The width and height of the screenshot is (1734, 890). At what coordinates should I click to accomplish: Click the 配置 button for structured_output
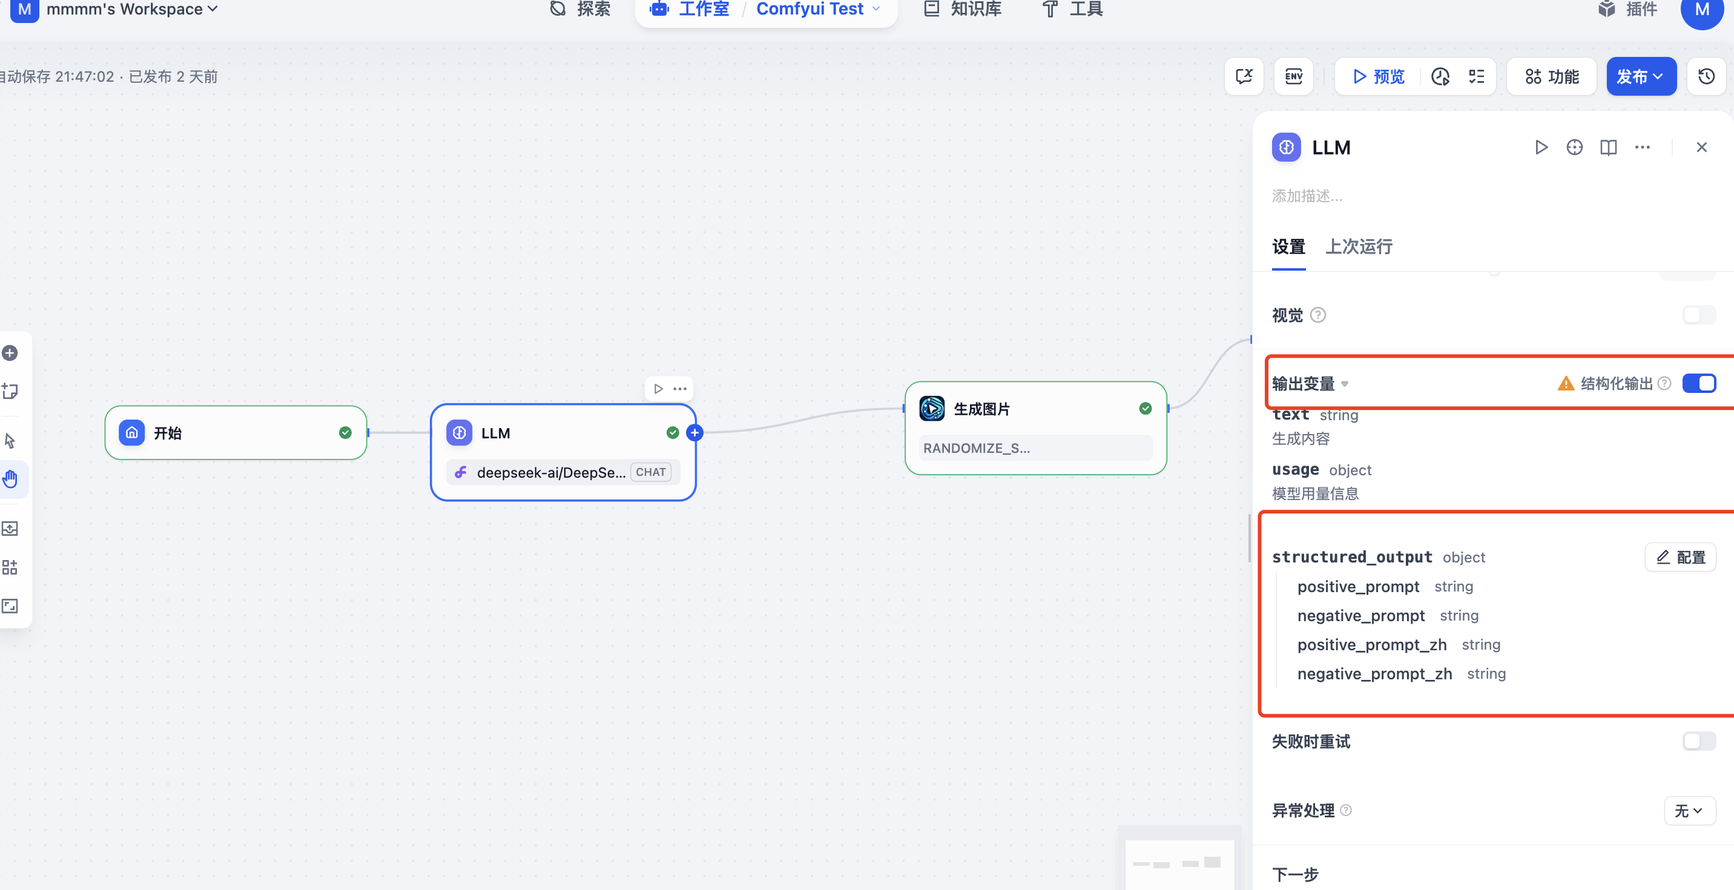coord(1680,557)
